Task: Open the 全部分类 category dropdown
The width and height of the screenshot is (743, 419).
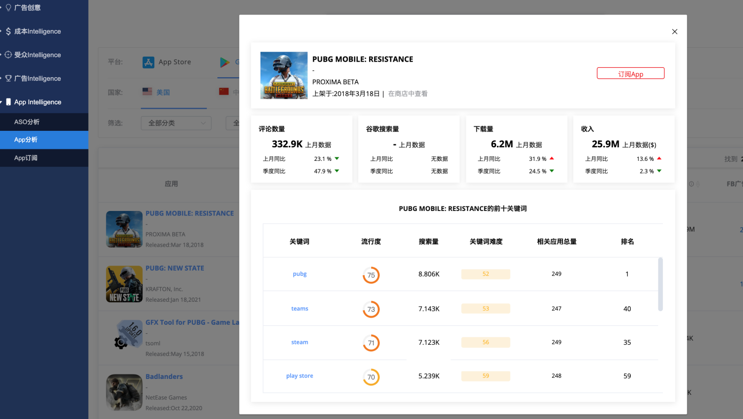Action: [176, 123]
